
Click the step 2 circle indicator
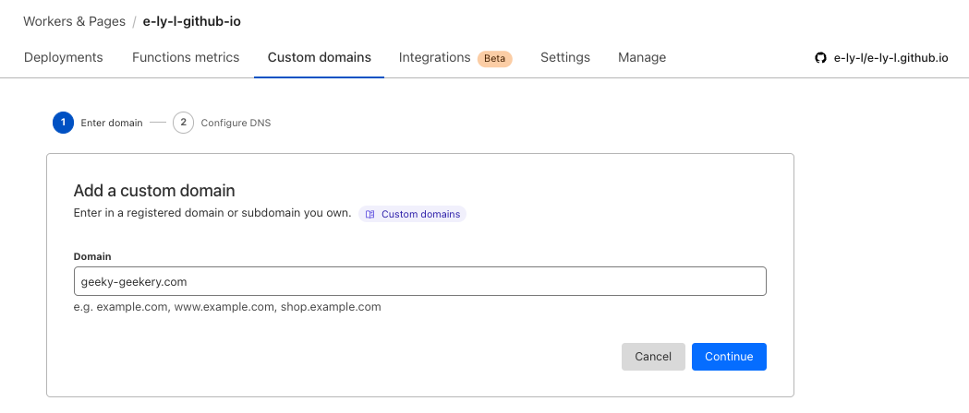tap(183, 123)
